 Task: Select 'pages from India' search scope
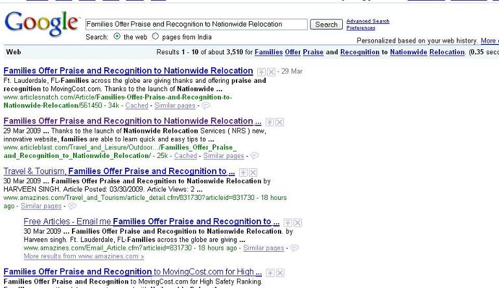(156, 36)
